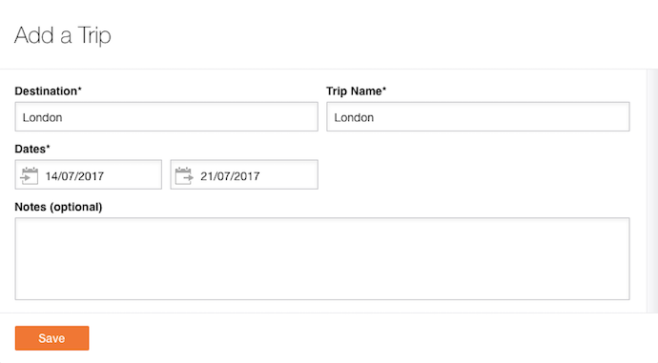Click the Trip Name* field label
This screenshot has width=658, height=363.
coord(357,91)
